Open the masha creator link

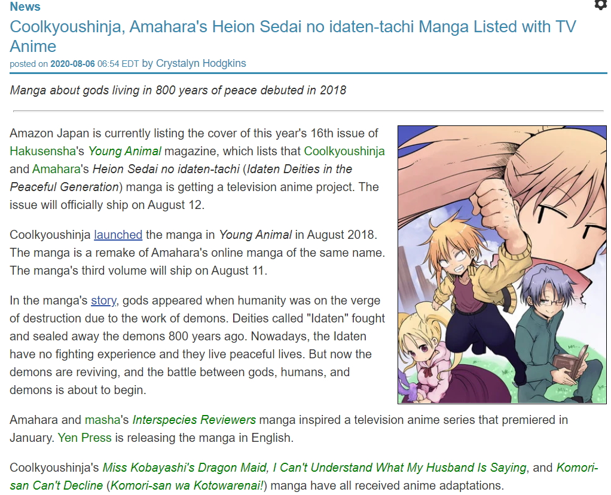click(102, 420)
